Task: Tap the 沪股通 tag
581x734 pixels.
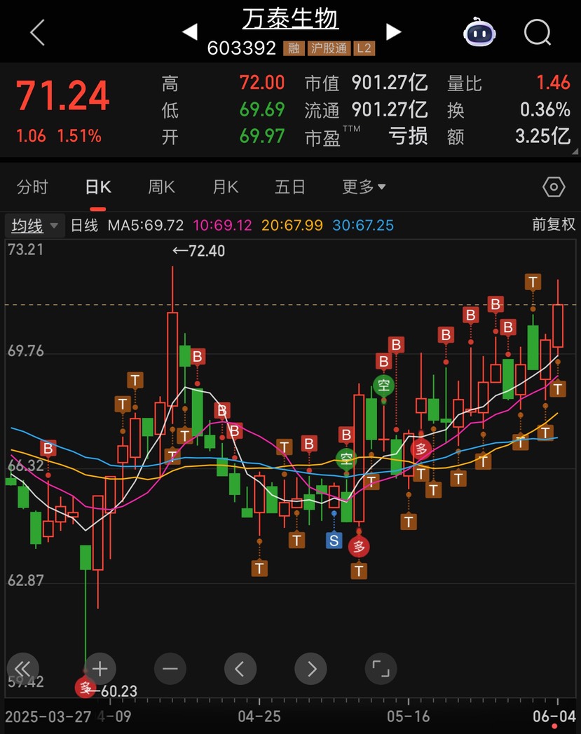Action: (x=329, y=48)
